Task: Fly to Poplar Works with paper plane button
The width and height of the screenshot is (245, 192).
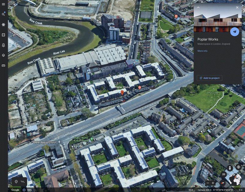Action: pos(235,32)
